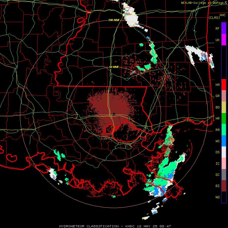Click the GC legend label
This screenshot has width=228, height=228.
click(217, 175)
